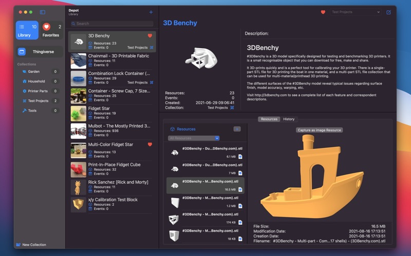Open the All Resources filter dropdown
The image size is (411, 256).
pos(194,138)
